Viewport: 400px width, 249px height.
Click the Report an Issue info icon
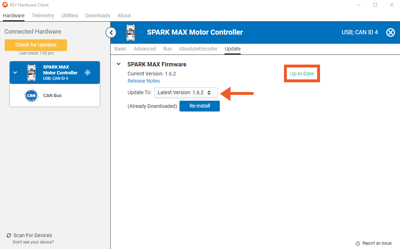coord(358,243)
